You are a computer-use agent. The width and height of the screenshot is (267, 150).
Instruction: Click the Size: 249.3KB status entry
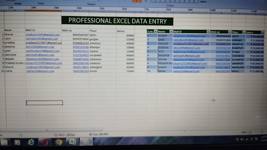click(99, 134)
